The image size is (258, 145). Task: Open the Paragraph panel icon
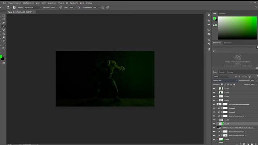(x=209, y=43)
